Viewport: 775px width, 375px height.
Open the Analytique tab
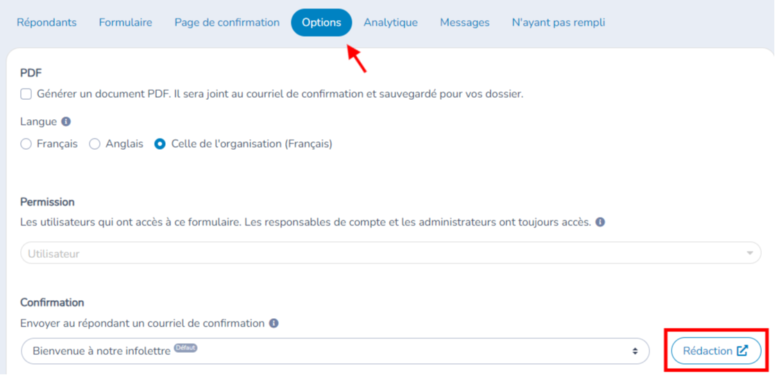point(391,23)
